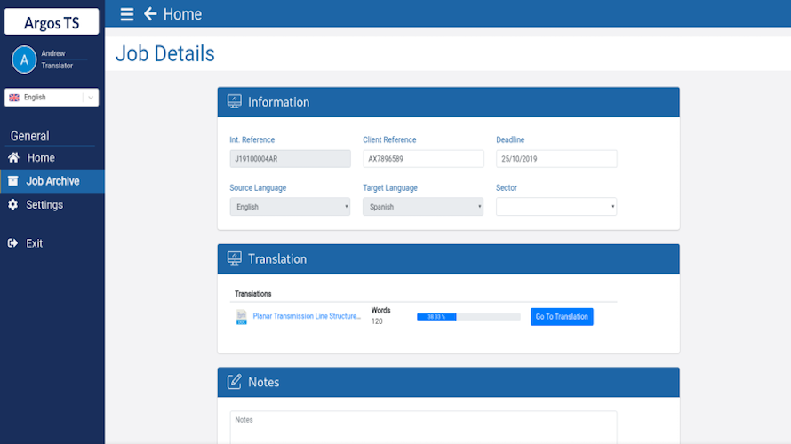Click the Notes pencil-edit icon
This screenshot has height=444, width=791.
tap(234, 382)
